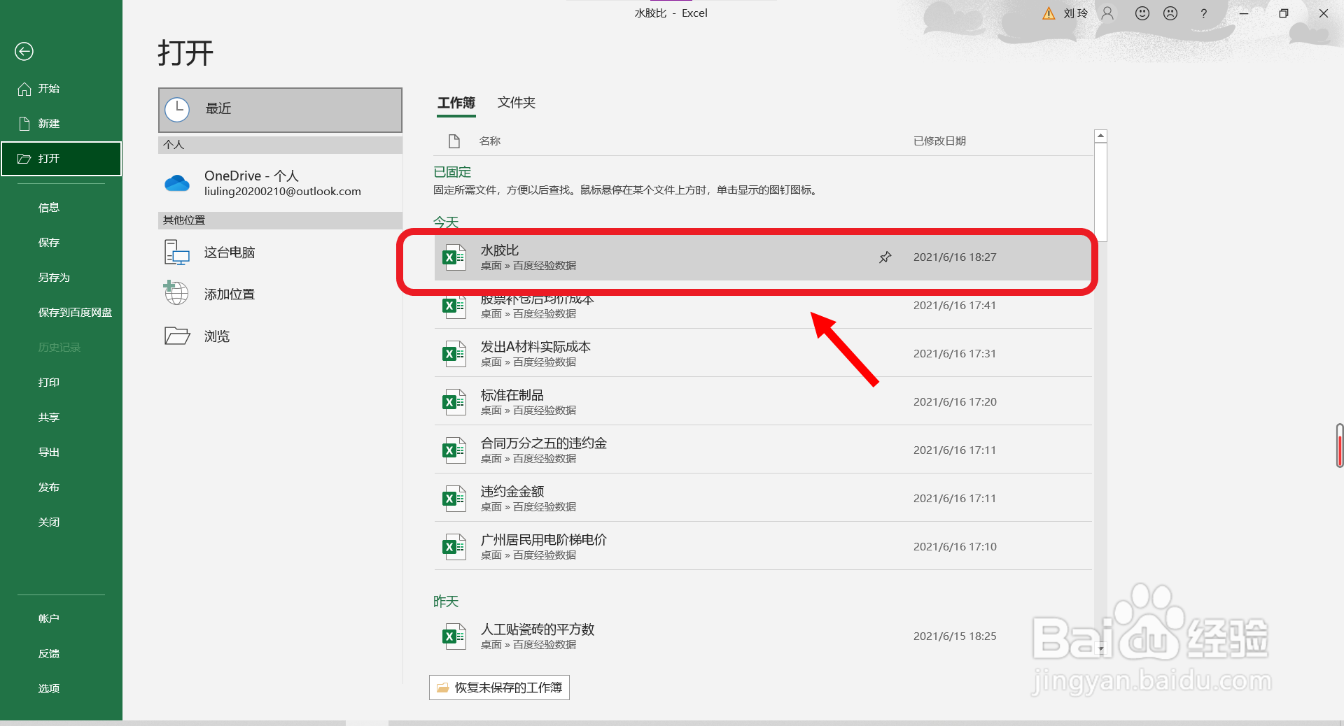Screen dimensions: 1344x726
Task: Open 选项 settings entry
Action: click(49, 688)
